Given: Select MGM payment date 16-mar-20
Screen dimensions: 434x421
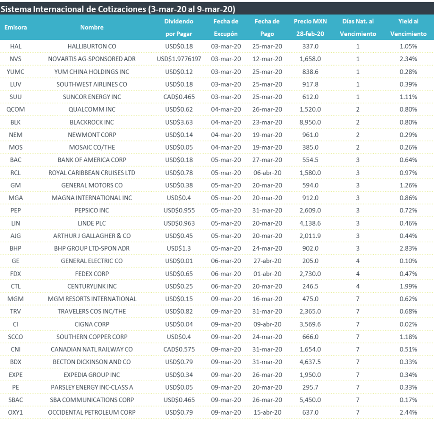Looking at the screenshot, I should tap(267, 298).
